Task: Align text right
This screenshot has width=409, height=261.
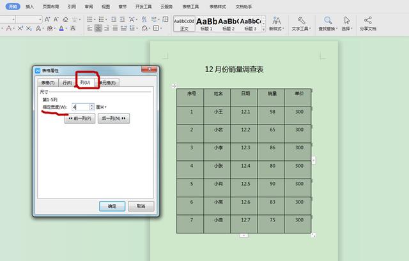Action: click(x=107, y=28)
